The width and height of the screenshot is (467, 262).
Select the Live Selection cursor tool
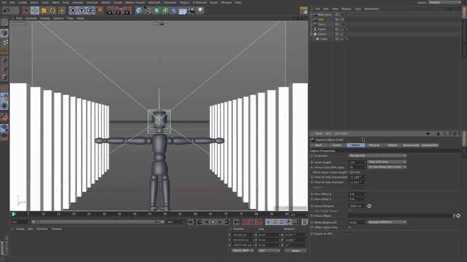[x=25, y=11]
